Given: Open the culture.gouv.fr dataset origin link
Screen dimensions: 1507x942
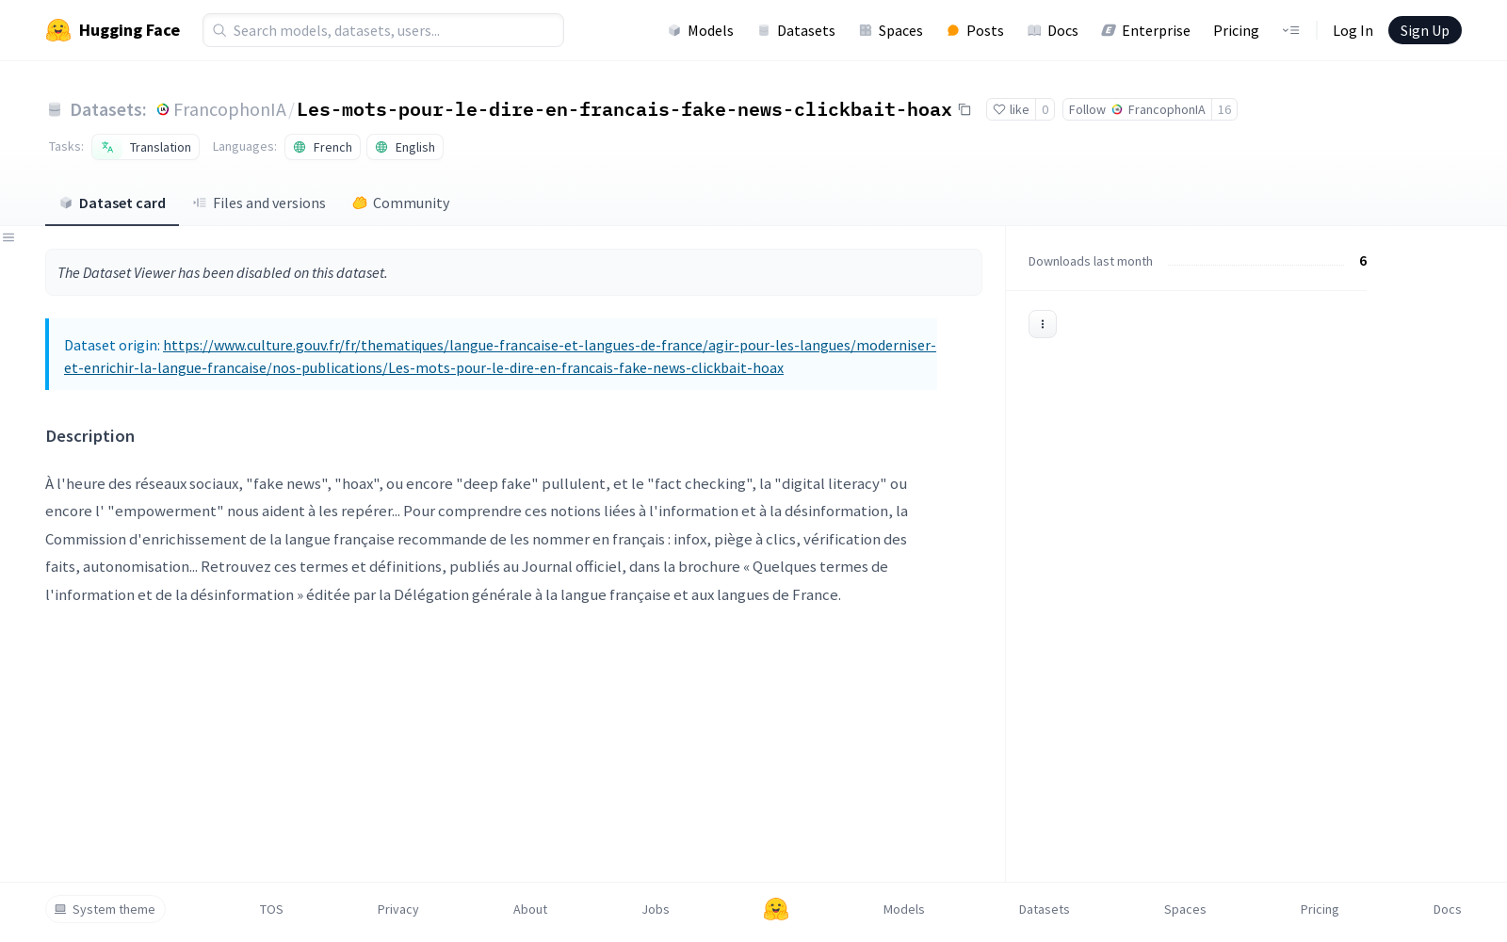Looking at the screenshot, I should [x=500, y=356].
